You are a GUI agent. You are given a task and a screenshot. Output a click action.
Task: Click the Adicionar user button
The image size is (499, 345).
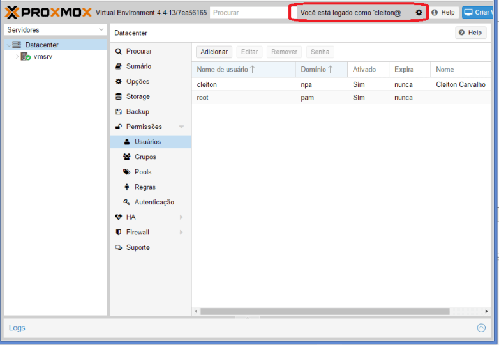point(214,52)
